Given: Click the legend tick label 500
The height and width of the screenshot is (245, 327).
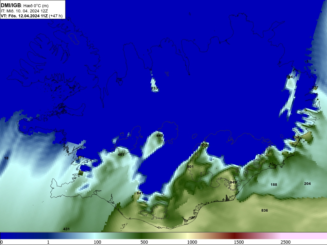Looking at the screenshot, I should (x=144, y=242).
